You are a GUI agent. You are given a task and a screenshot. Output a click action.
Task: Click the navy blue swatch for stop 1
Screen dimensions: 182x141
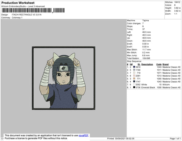[134, 67]
